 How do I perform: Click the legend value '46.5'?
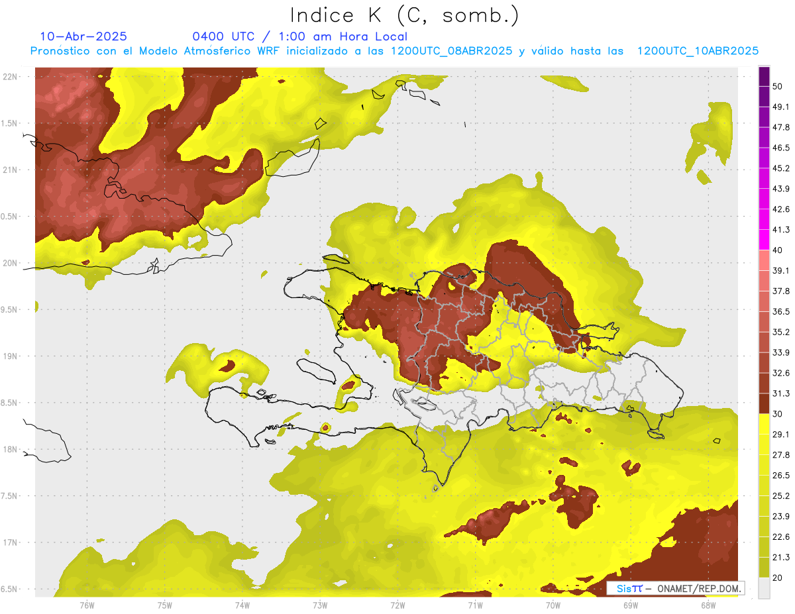782,148
